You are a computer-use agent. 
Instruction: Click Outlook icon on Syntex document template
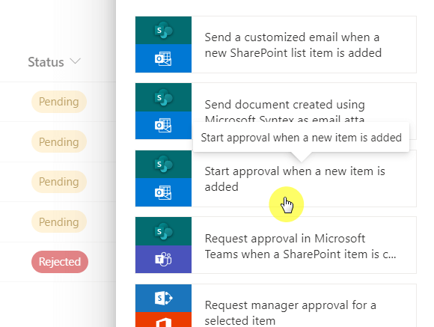163,125
